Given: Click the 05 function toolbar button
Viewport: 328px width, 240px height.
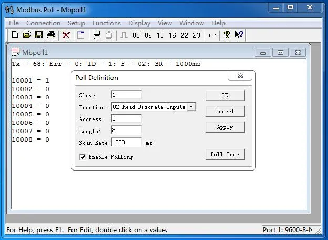Looking at the screenshot, I should (136, 35).
